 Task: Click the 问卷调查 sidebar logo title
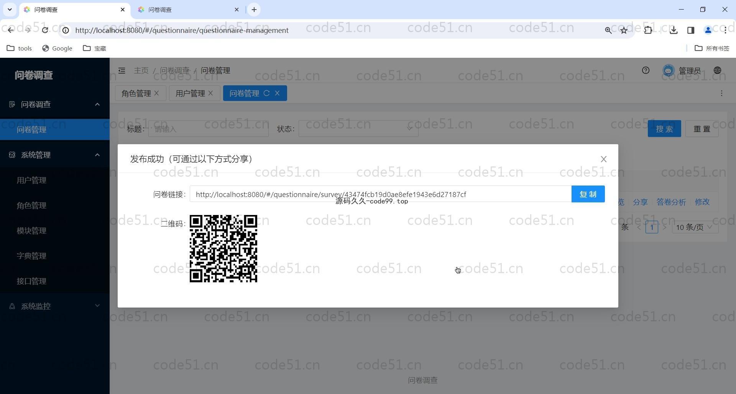34,75
